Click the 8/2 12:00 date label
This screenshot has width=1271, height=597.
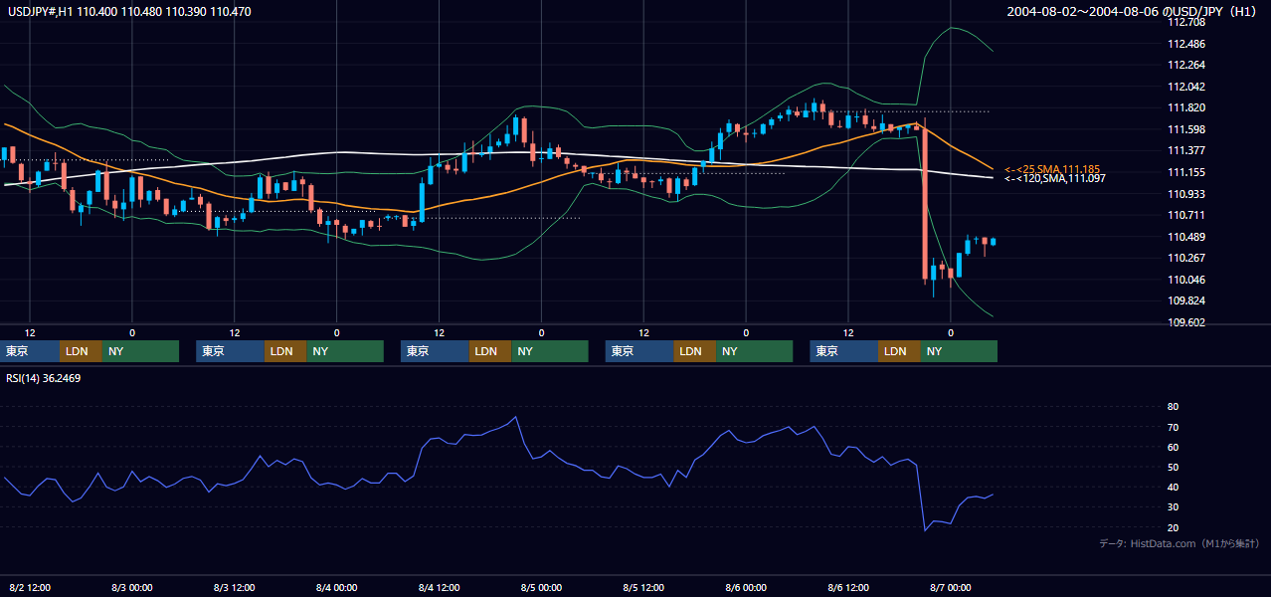(x=30, y=588)
